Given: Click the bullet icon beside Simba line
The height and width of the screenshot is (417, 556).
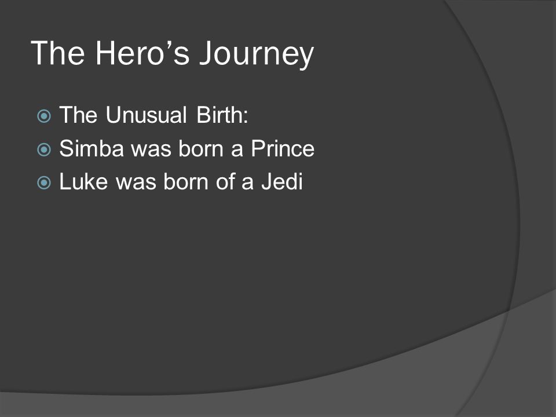Looking at the screenshot, I should pyautogui.click(x=44, y=149).
